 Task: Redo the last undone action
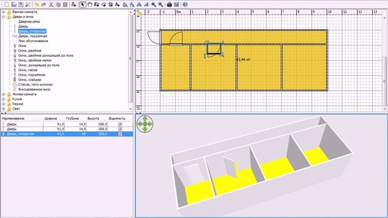44,4
